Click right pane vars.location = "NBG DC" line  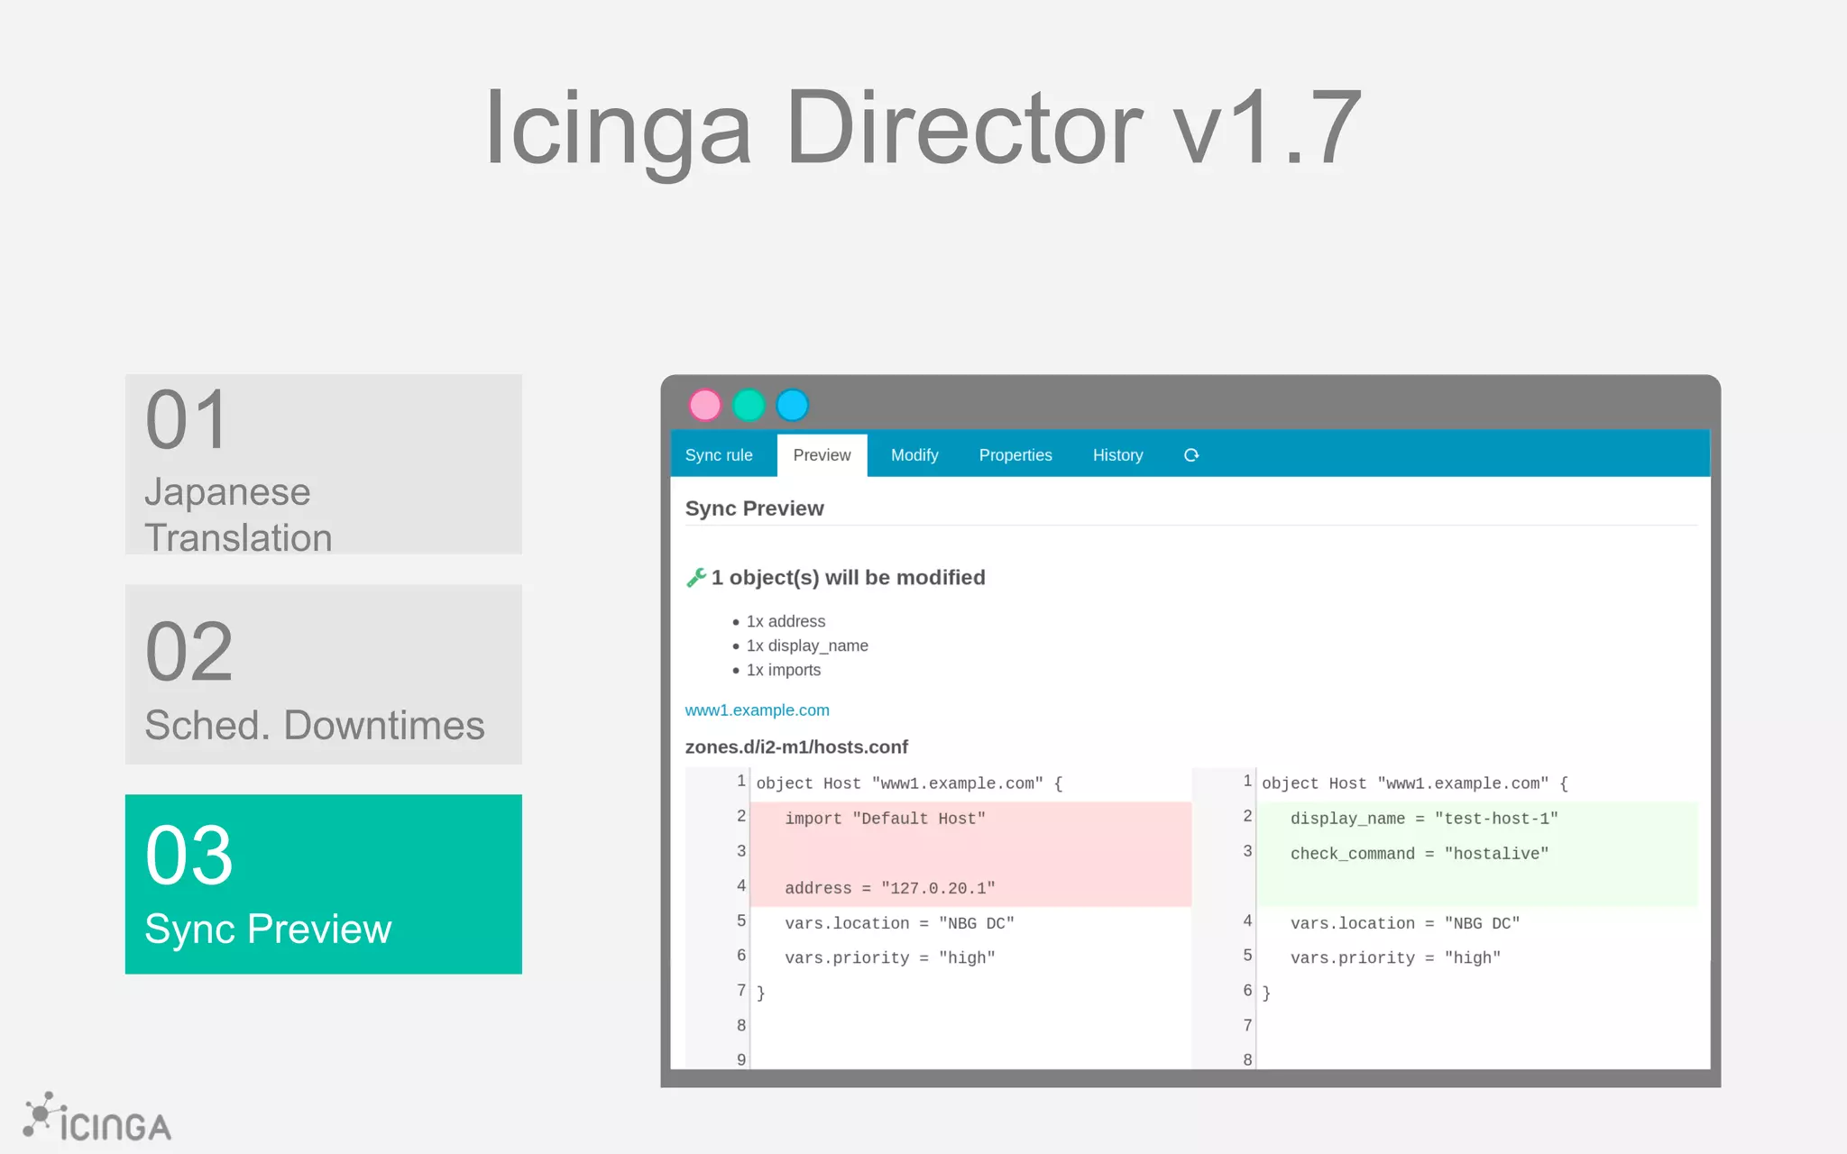coord(1405,923)
